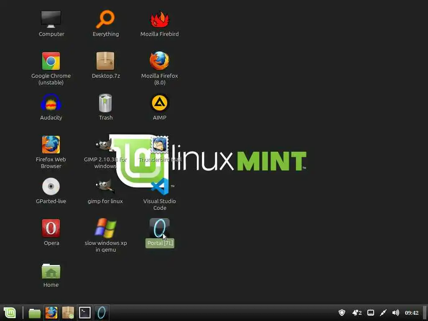Select the Desktop.7z archive icon
The width and height of the screenshot is (428, 321).
click(105, 61)
